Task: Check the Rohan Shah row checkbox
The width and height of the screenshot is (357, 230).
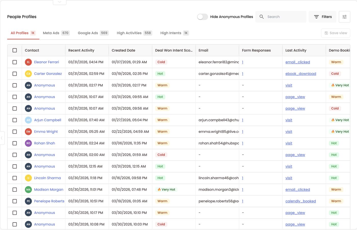Action: pyautogui.click(x=15, y=143)
